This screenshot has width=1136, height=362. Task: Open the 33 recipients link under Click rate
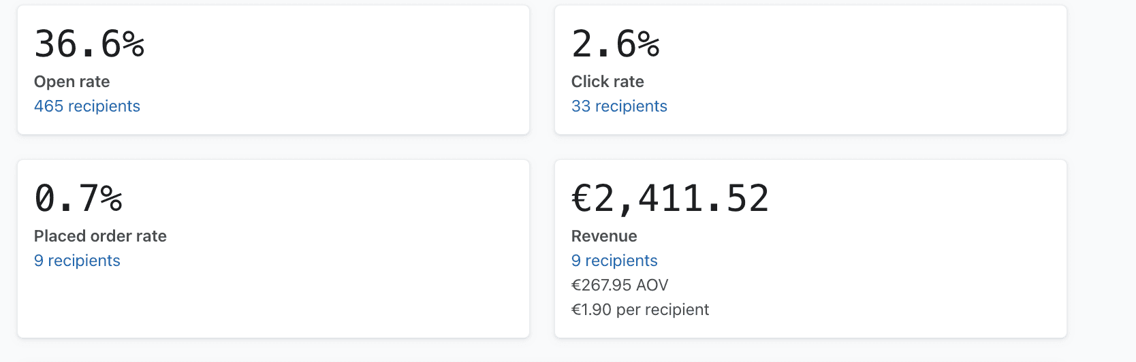pyautogui.click(x=619, y=106)
